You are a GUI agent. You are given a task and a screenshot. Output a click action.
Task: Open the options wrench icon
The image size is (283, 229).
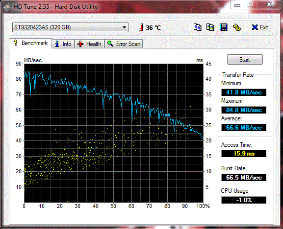[236, 27]
